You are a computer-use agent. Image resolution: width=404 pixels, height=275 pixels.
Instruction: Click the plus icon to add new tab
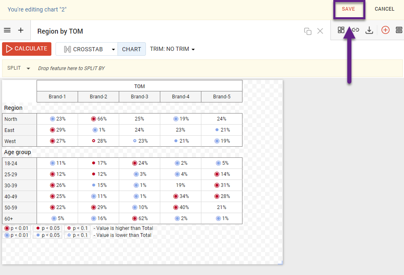click(21, 30)
